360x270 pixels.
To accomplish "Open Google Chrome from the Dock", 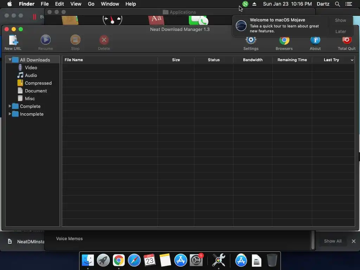I will [x=119, y=260].
